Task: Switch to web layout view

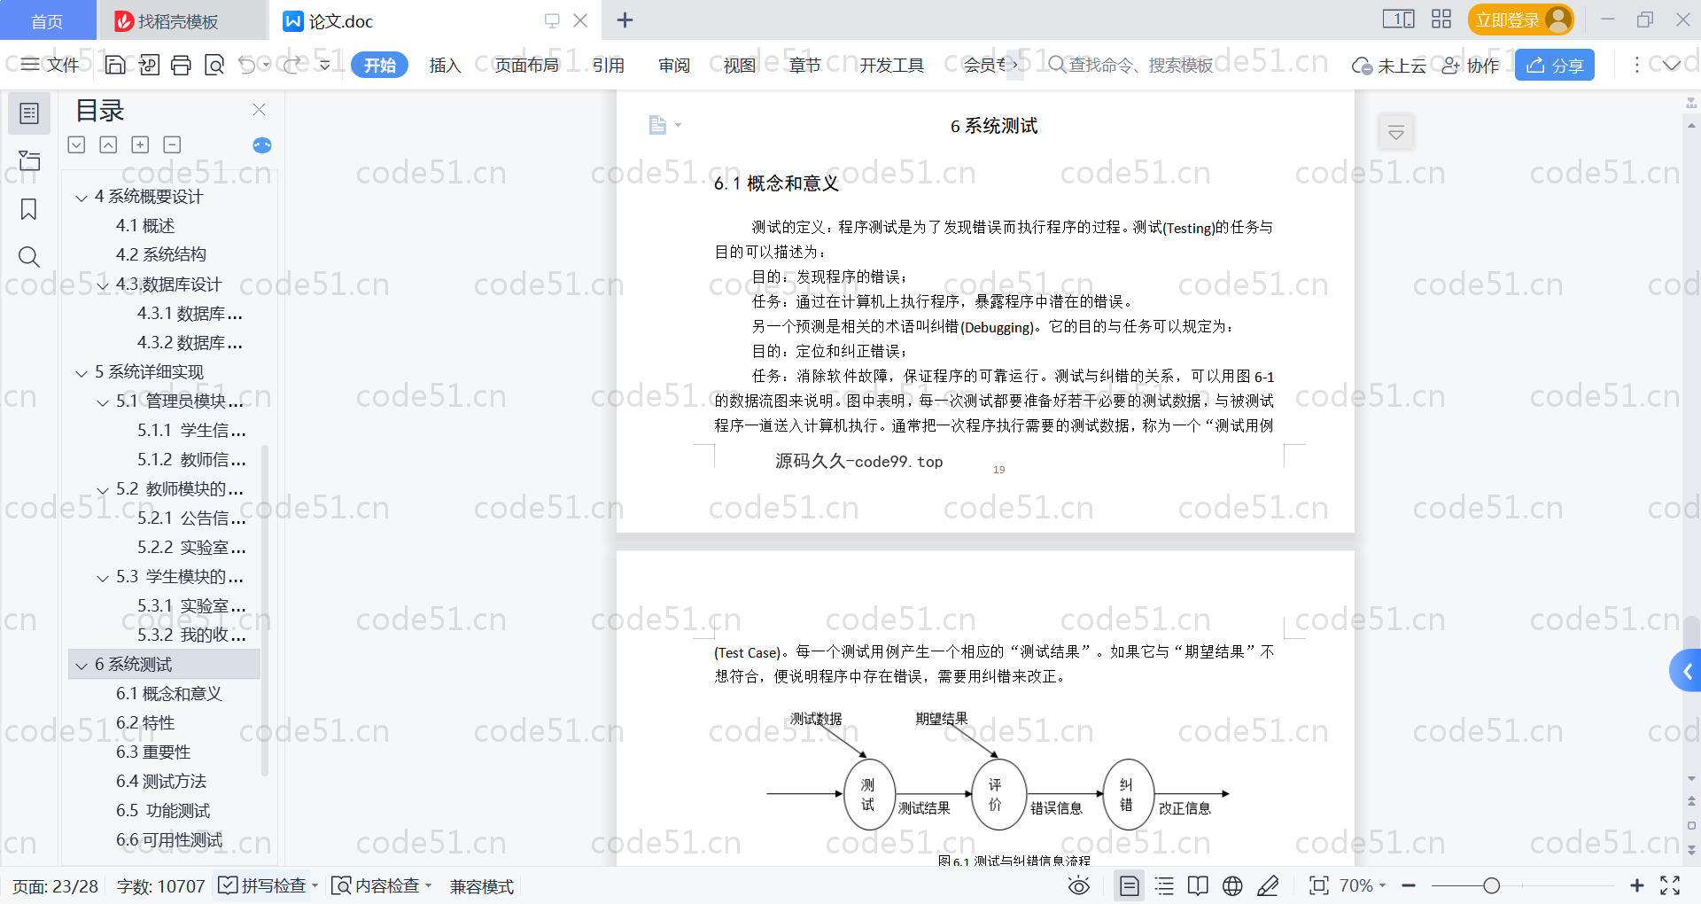Action: click(x=1232, y=885)
